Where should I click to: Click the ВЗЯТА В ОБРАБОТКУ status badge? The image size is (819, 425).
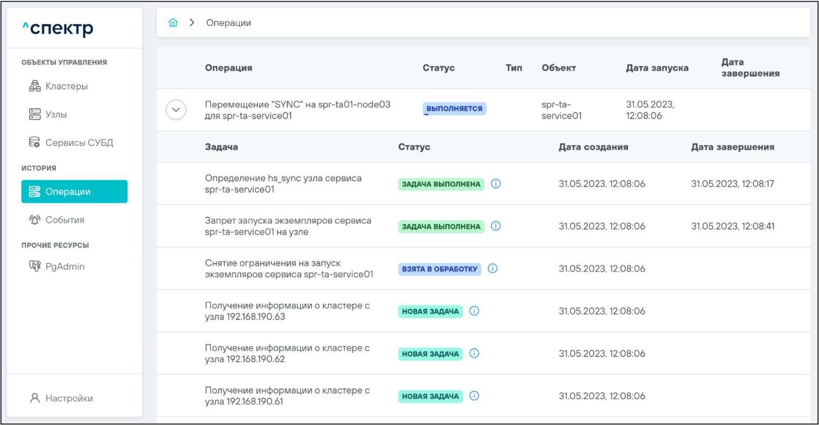point(440,269)
